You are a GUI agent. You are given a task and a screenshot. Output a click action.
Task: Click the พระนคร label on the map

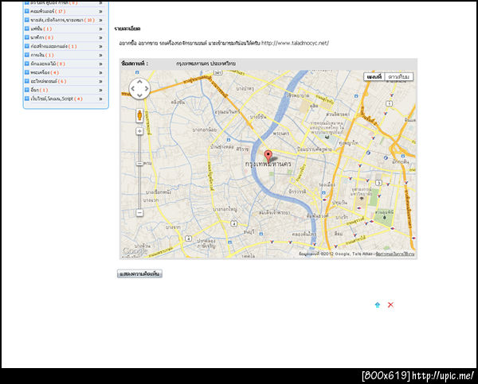[x=280, y=134]
